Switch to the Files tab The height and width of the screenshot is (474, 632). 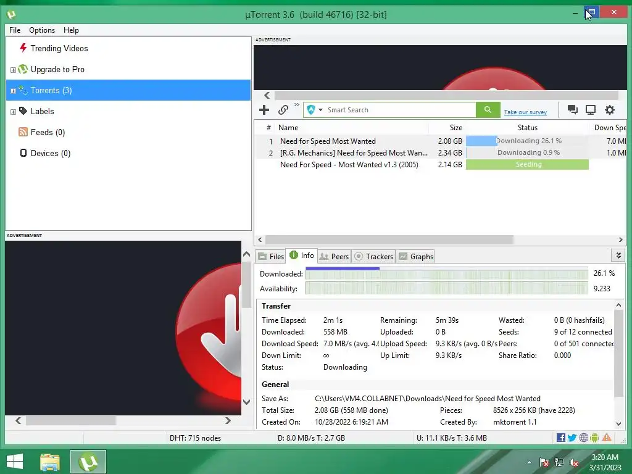pos(271,256)
